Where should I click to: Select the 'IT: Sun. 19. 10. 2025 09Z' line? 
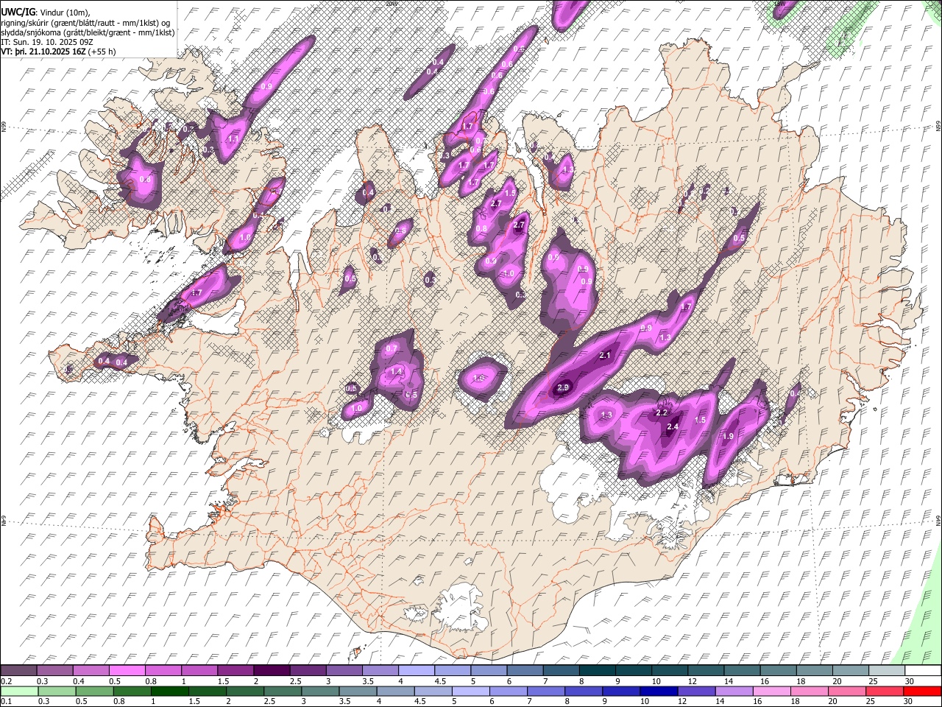(47, 42)
